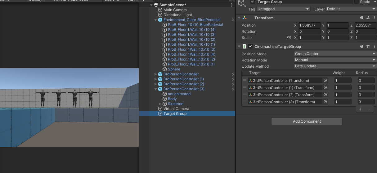
Task: Open Update Method dropdown
Action: coord(335,66)
